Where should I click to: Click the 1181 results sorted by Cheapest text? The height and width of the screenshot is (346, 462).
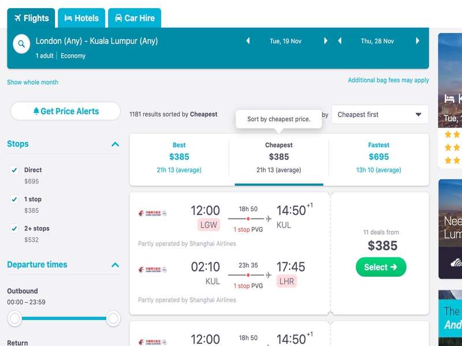tap(173, 114)
